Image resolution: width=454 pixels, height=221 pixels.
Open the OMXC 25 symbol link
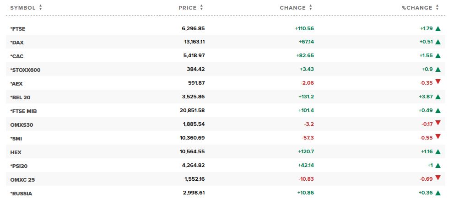[x=22, y=180]
